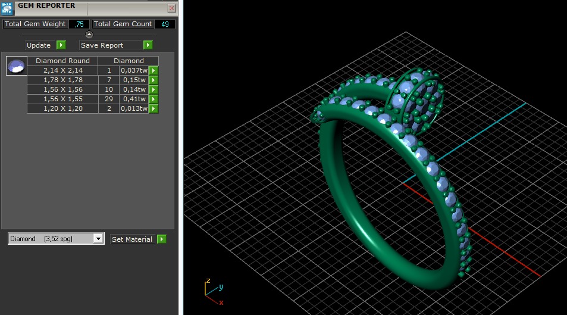Viewport: 567px width, 315px height.
Task: Click the count cell showing 10
Action: click(x=108, y=89)
